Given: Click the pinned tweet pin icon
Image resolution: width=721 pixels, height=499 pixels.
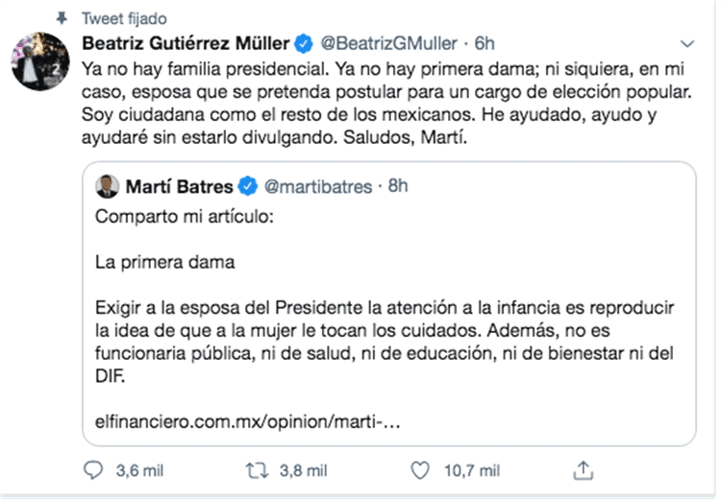Looking at the screenshot, I should 62,18.
